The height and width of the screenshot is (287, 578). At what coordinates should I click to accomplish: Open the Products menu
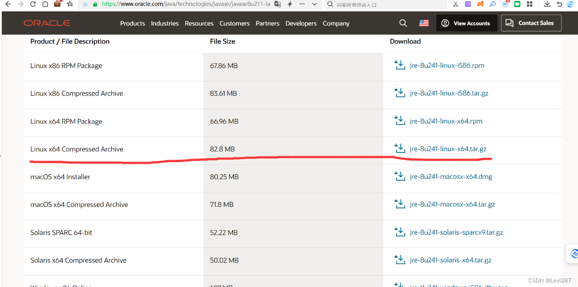coord(132,23)
